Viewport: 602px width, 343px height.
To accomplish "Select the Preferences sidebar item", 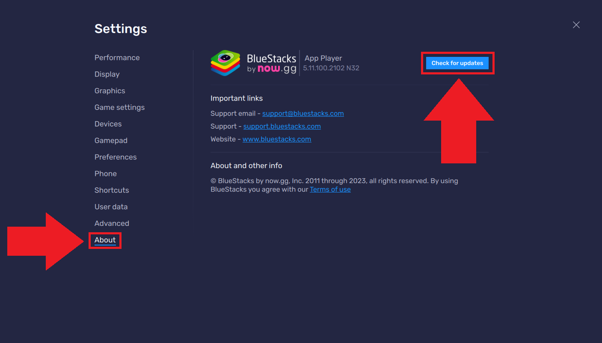I will point(116,157).
